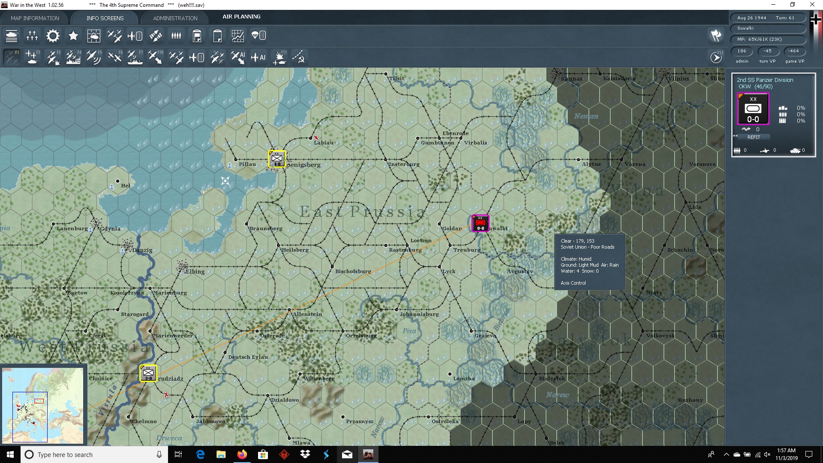Open the four soldiers manpower icon

coord(176,36)
